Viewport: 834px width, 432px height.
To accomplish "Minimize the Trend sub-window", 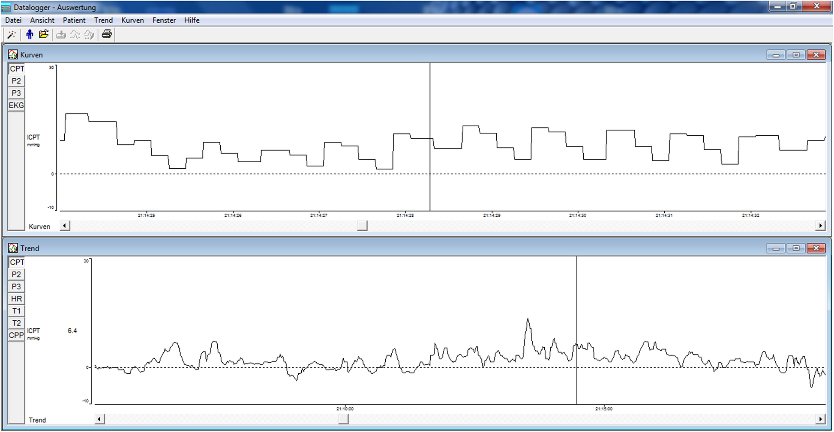I will (x=776, y=248).
